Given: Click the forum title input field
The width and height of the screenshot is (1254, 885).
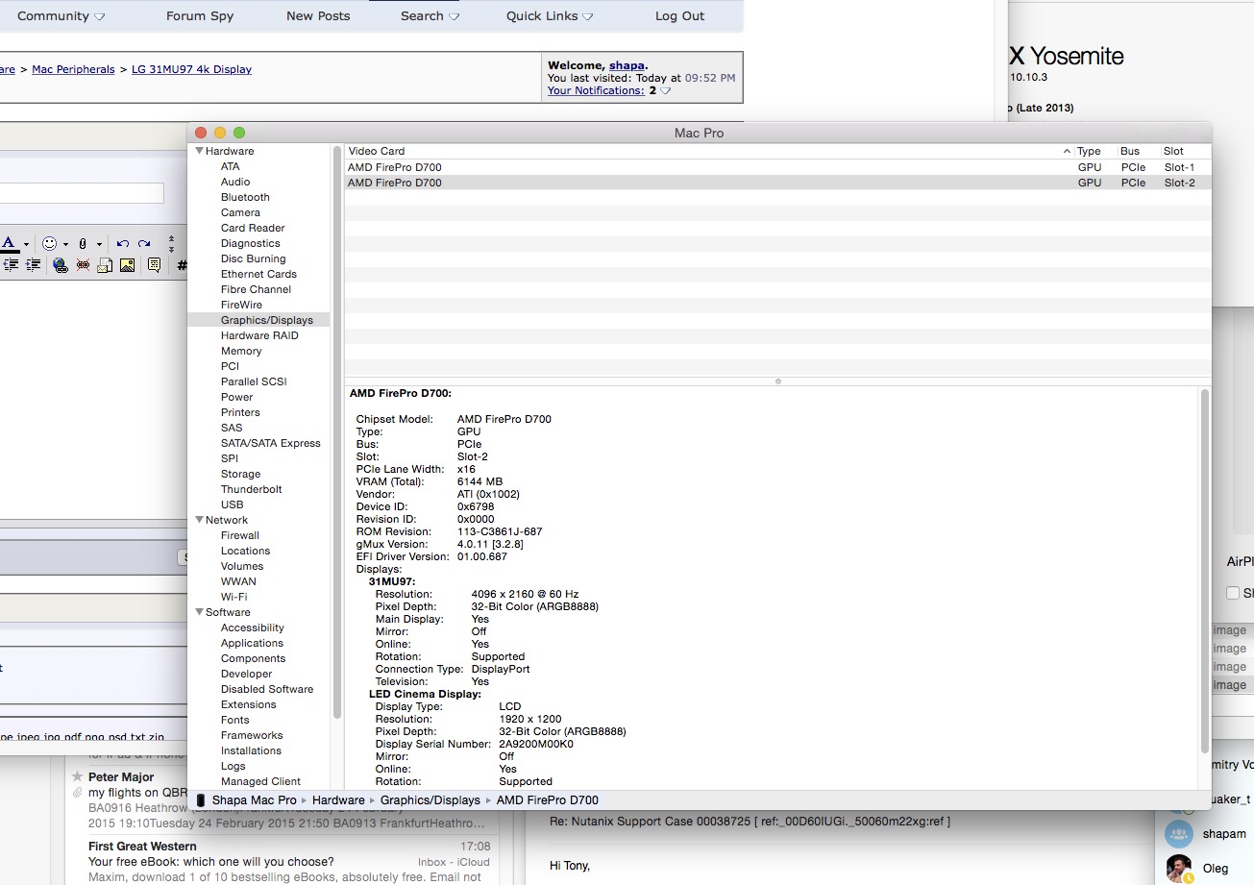Looking at the screenshot, I should [x=82, y=193].
